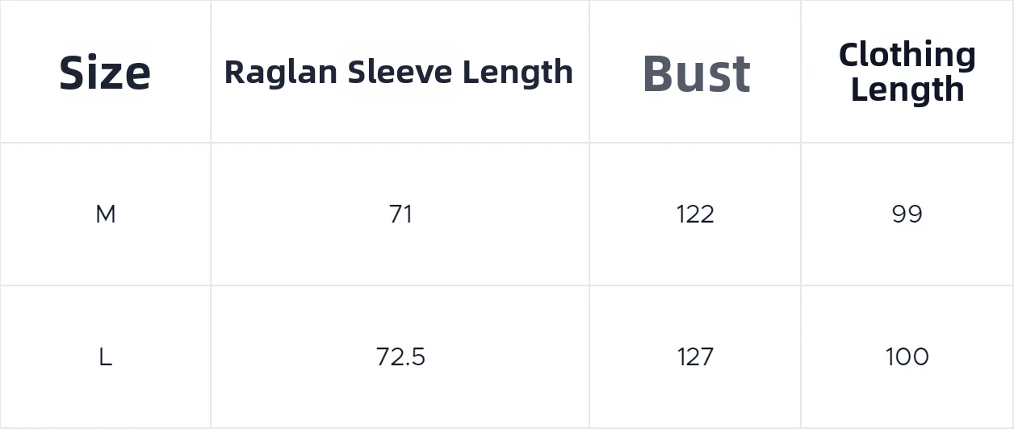Click the 72.5 sleeve length value

[400, 357]
